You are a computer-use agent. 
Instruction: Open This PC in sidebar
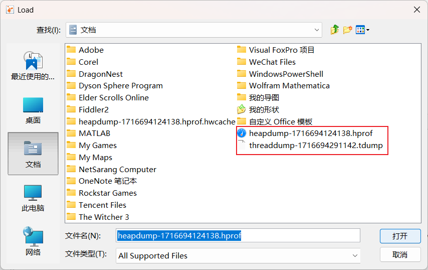pyautogui.click(x=33, y=198)
